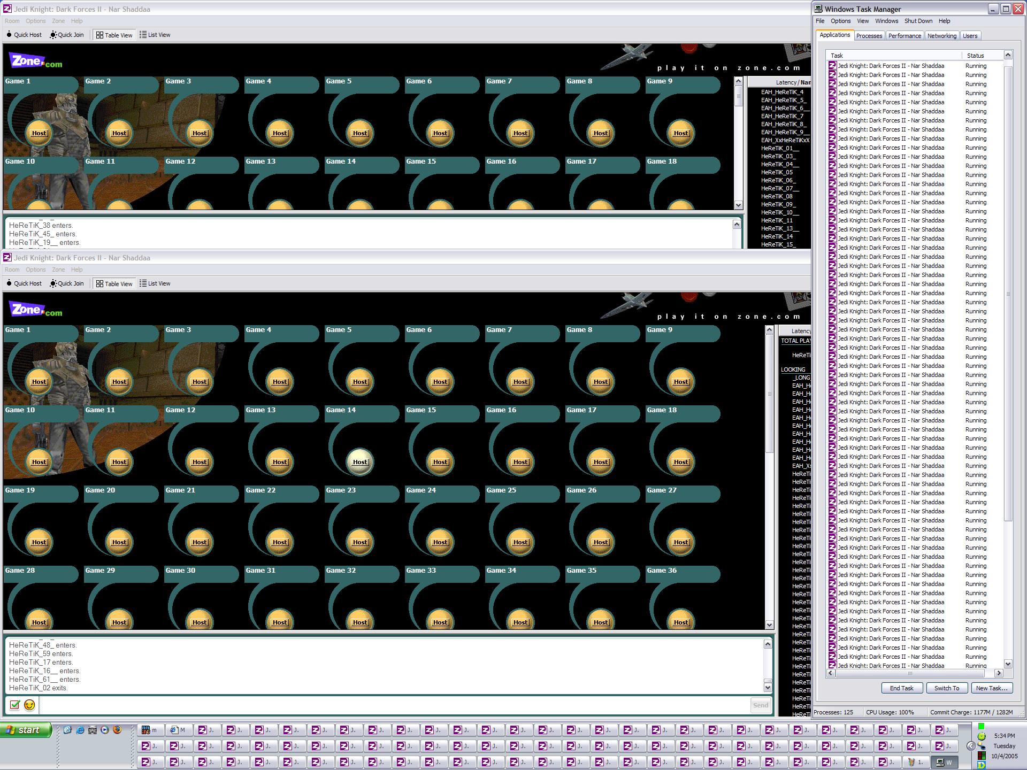The height and width of the screenshot is (770, 1027).
Task: Click the mIRC taskbar button labeled m
Action: tap(151, 730)
